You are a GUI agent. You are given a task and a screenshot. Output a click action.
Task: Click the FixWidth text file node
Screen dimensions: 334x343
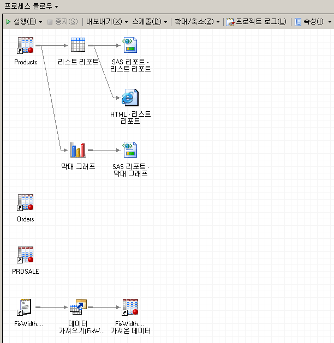point(25,307)
